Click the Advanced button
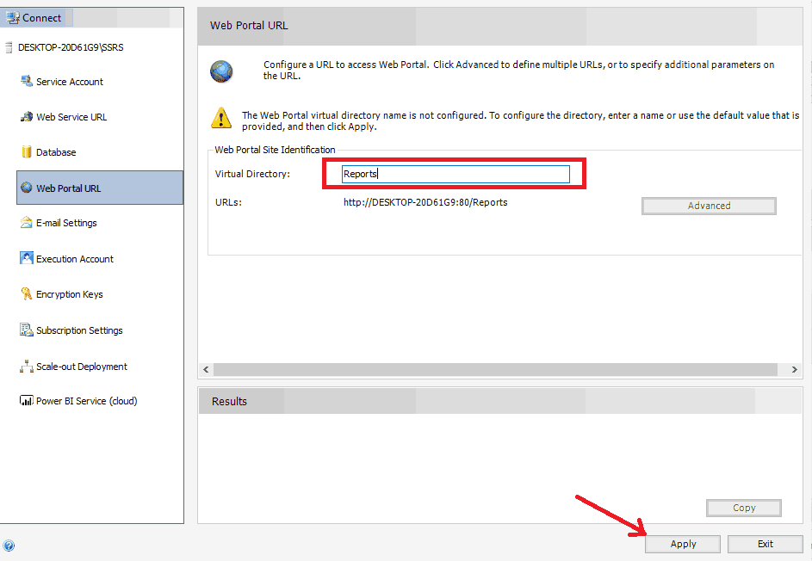The width and height of the screenshot is (812, 561). tap(709, 206)
